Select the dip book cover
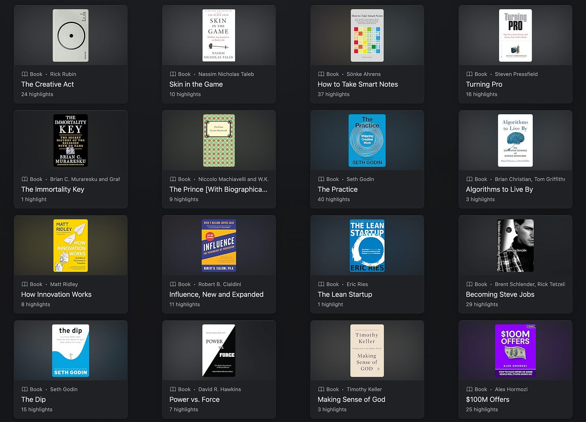Viewport: 586px width, 422px height. pyautogui.click(x=70, y=350)
